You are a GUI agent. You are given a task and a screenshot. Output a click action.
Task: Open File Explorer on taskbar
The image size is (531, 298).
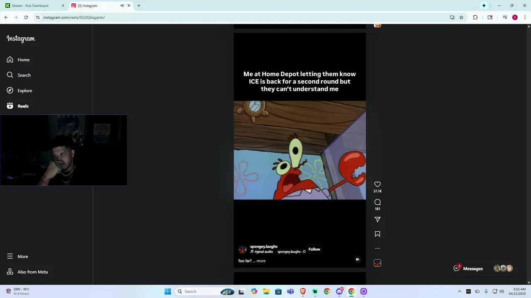coord(266,291)
